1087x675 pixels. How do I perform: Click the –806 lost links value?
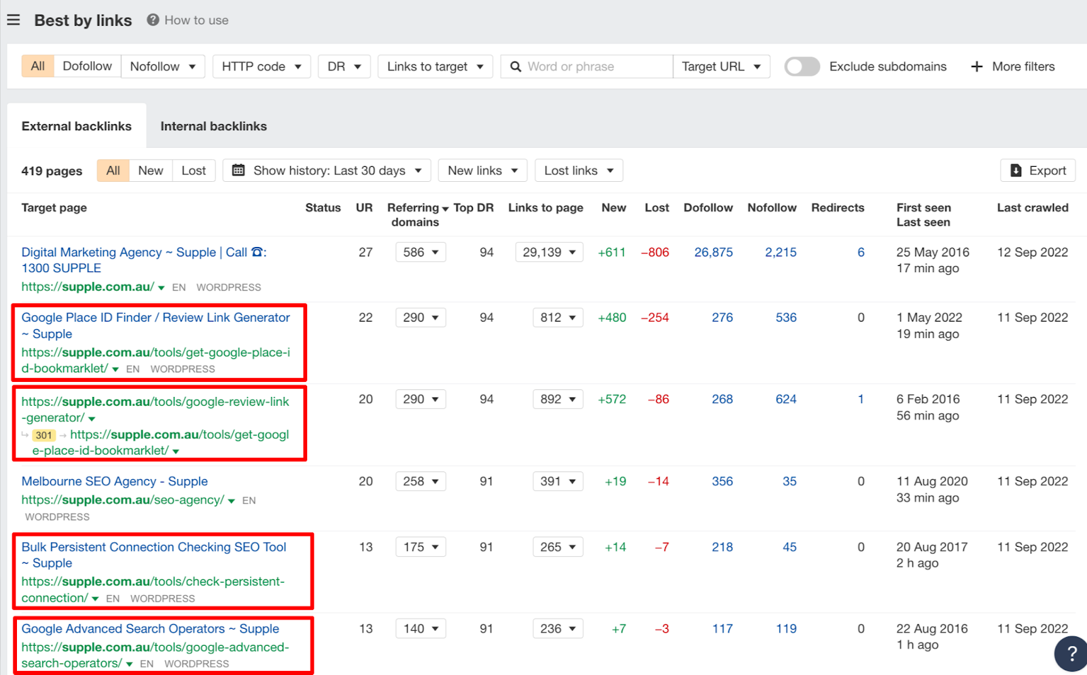pyautogui.click(x=655, y=252)
